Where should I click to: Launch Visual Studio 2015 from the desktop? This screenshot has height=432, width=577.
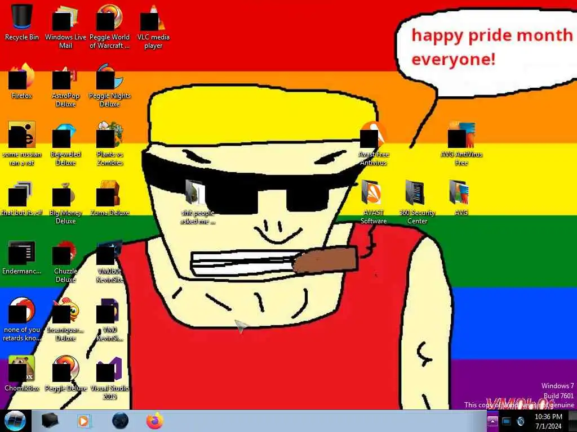click(110, 379)
